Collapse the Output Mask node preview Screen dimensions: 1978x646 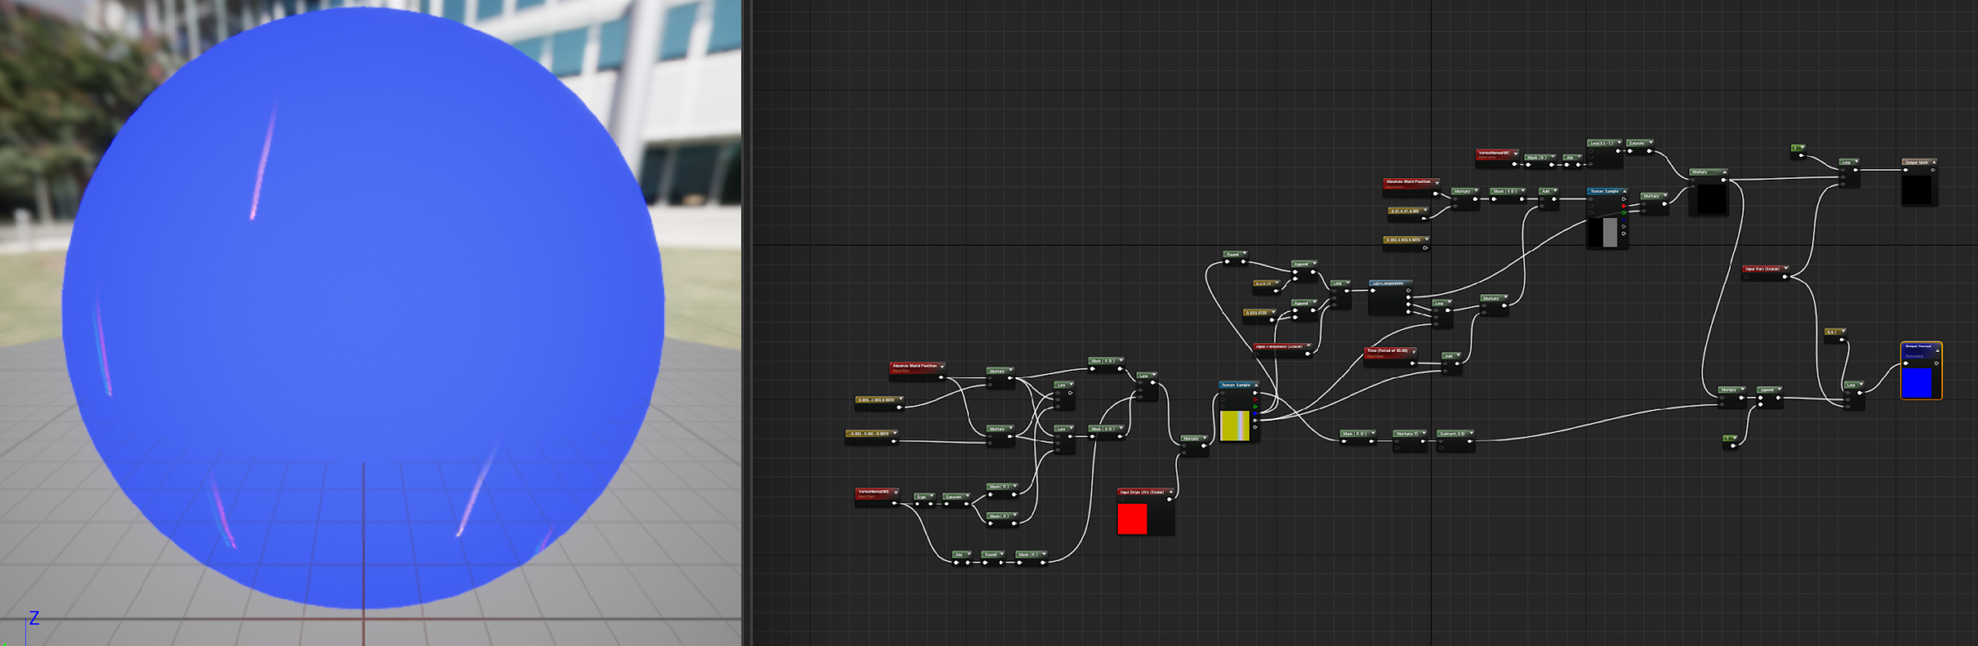[x=1934, y=162]
